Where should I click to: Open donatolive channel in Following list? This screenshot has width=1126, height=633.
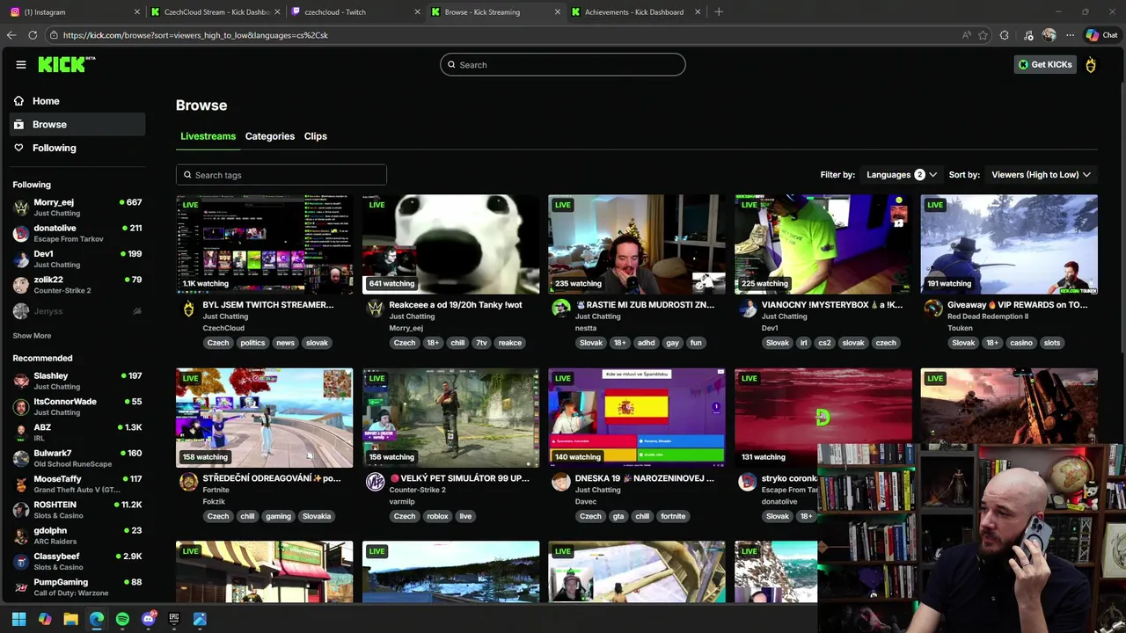(x=77, y=233)
